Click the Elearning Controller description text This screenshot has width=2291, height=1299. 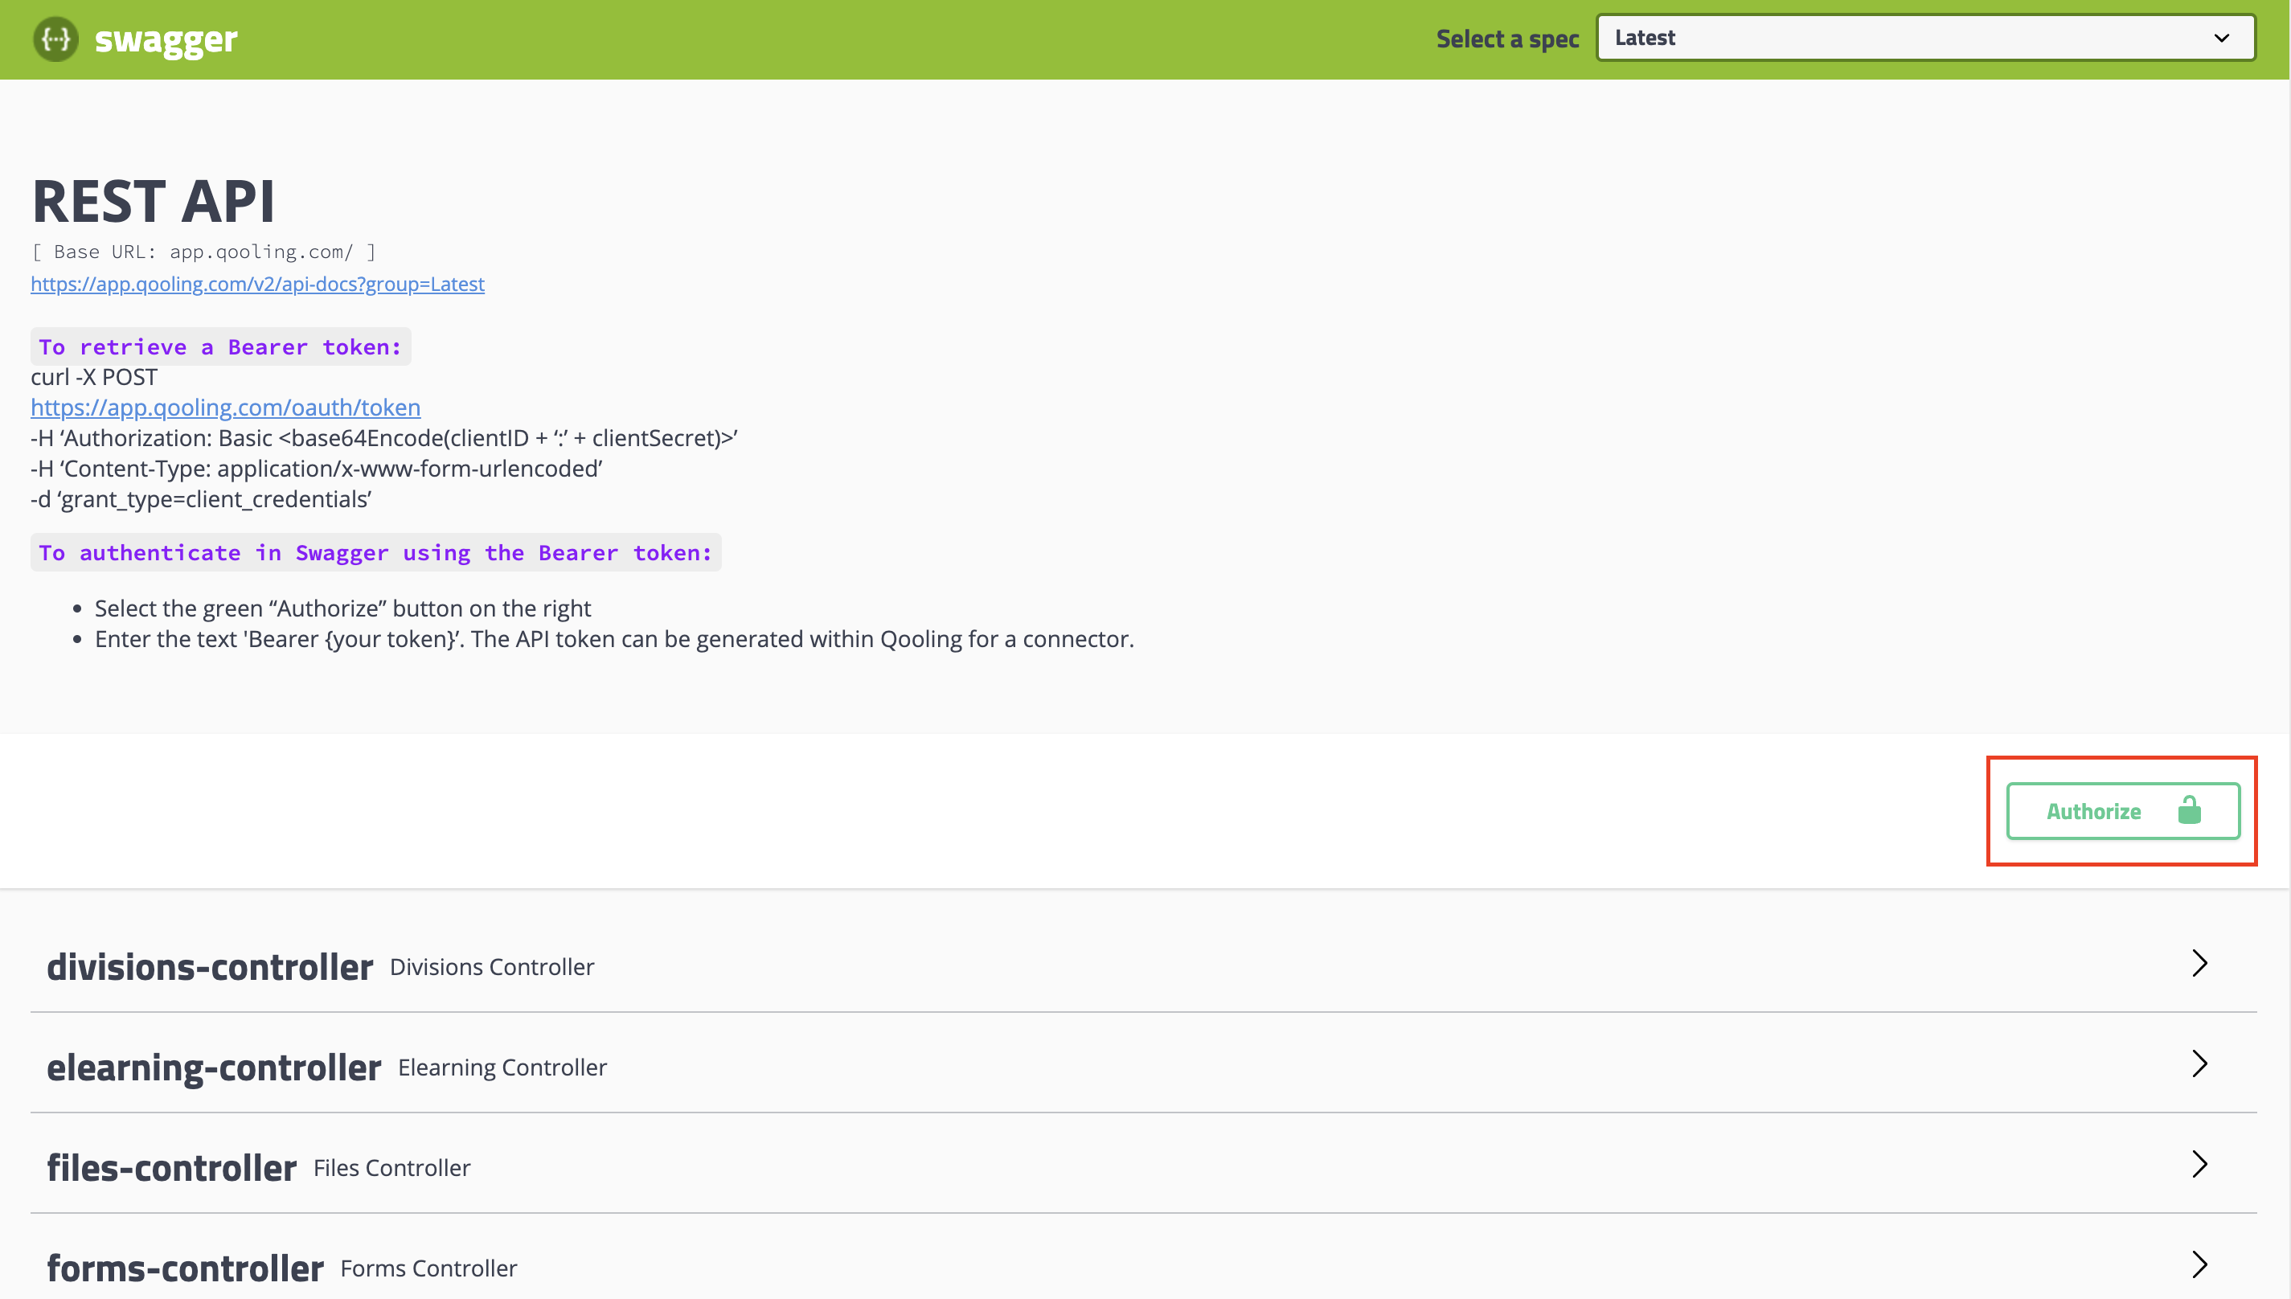(x=502, y=1067)
